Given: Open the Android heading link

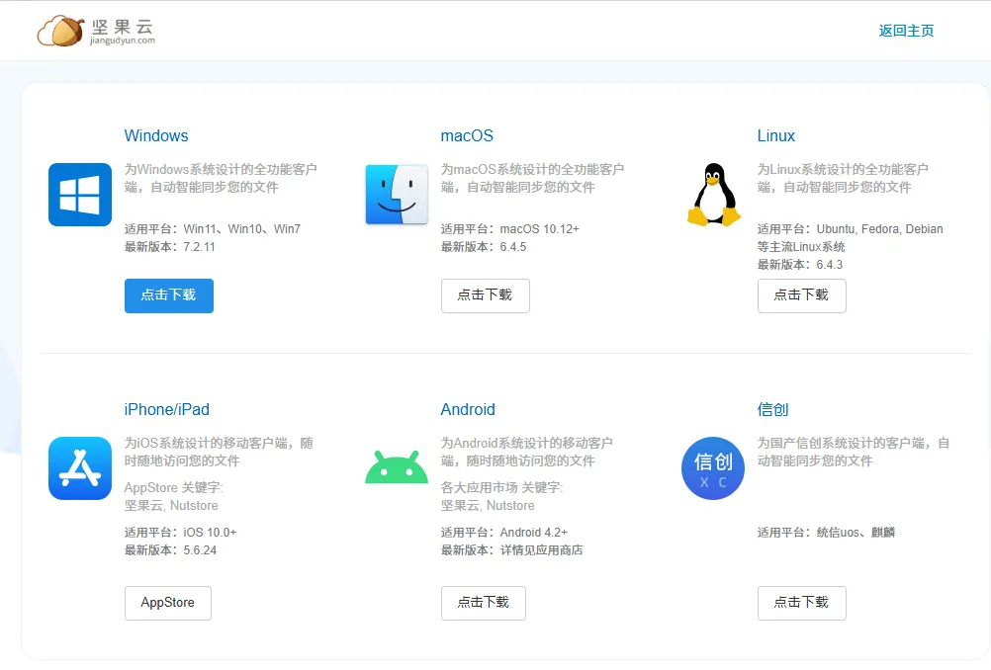Looking at the screenshot, I should click(x=468, y=409).
